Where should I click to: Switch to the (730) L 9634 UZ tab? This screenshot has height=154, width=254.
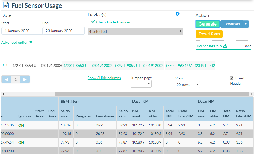pos(190,66)
